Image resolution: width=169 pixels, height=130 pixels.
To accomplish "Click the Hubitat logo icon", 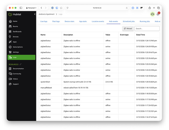I will pos(10,14).
